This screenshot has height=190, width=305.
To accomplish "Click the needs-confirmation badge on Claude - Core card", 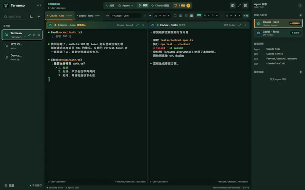I will click(295, 24).
